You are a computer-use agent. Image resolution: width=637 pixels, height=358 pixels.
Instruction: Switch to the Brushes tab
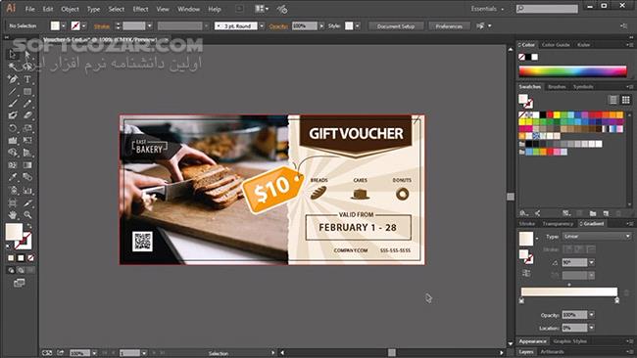[557, 87]
